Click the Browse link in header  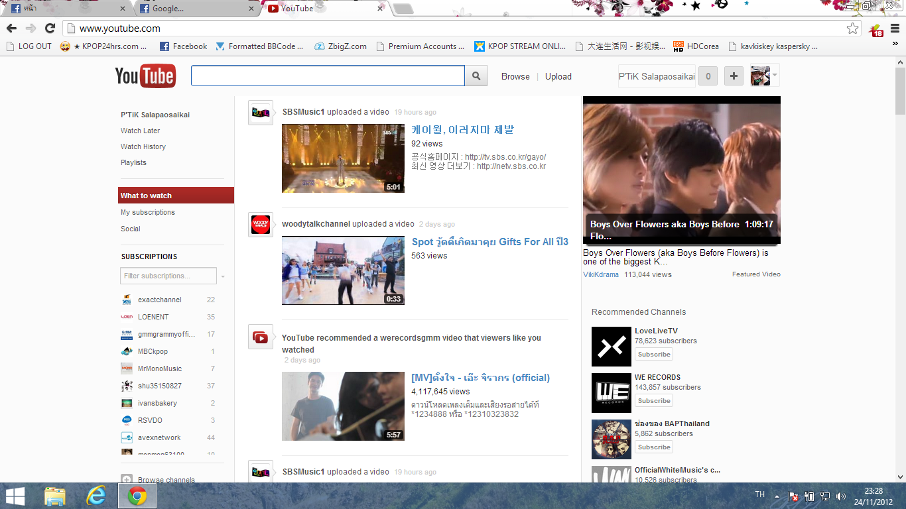[x=515, y=76]
